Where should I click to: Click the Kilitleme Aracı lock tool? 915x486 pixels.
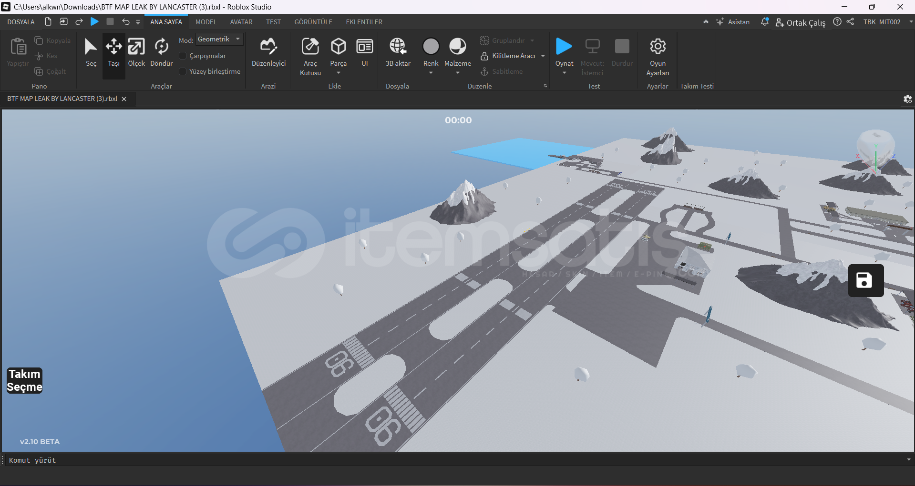pyautogui.click(x=507, y=56)
